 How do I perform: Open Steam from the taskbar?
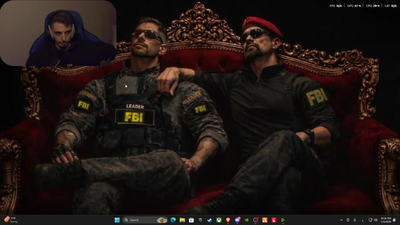(210, 220)
